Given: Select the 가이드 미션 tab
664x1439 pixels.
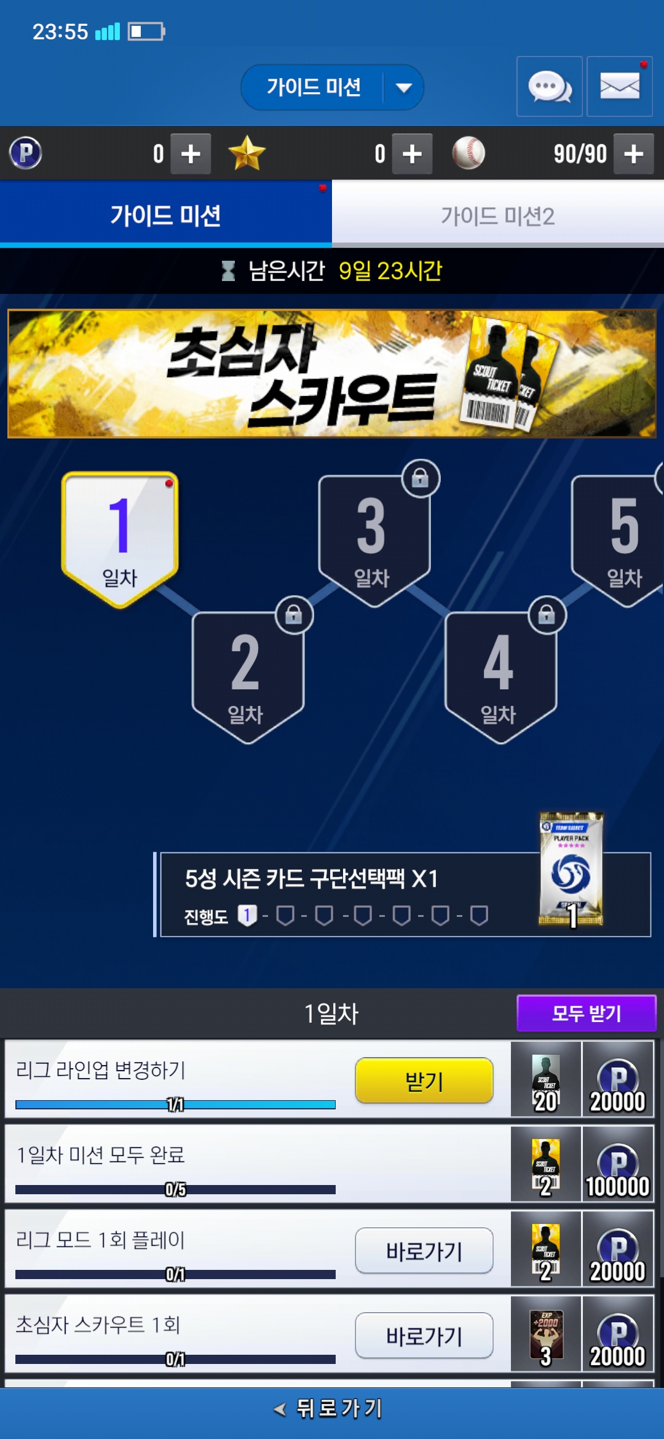Looking at the screenshot, I should (166, 216).
